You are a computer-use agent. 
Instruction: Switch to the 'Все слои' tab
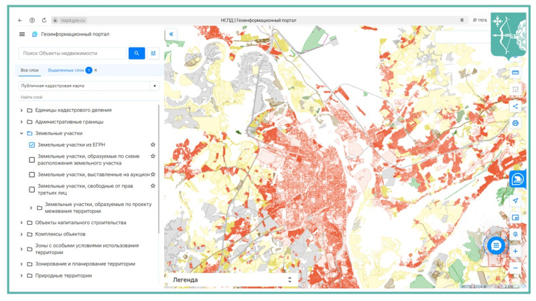click(x=29, y=70)
